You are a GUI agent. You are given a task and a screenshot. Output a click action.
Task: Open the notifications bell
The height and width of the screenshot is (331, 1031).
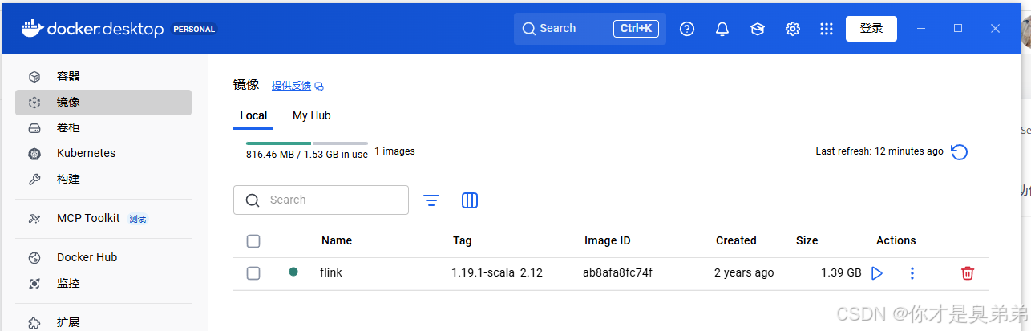pyautogui.click(x=722, y=29)
